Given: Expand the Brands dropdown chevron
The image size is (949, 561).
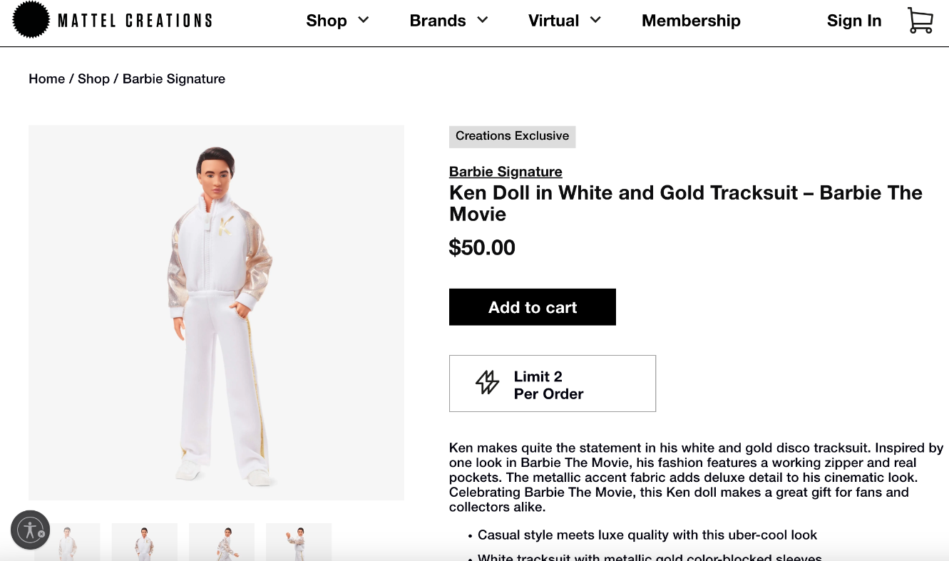Looking at the screenshot, I should [x=483, y=20].
